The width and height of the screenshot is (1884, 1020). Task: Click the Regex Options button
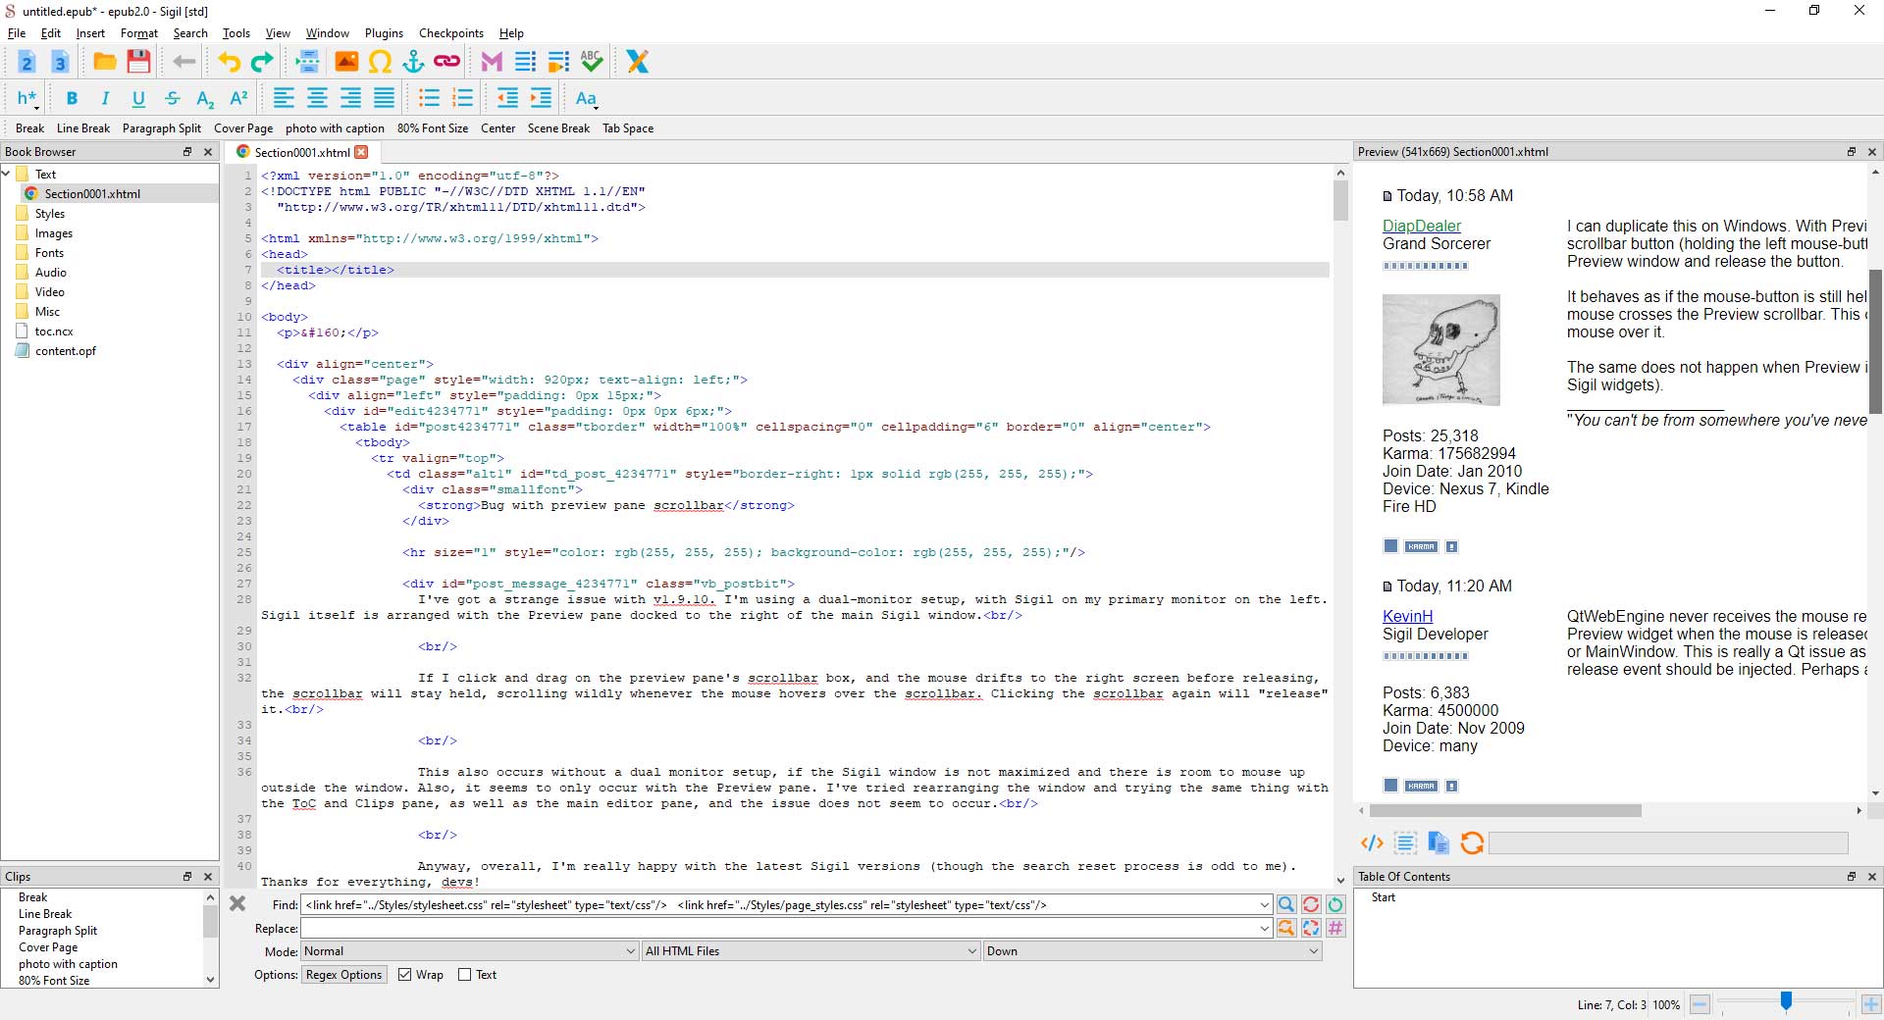click(x=343, y=975)
